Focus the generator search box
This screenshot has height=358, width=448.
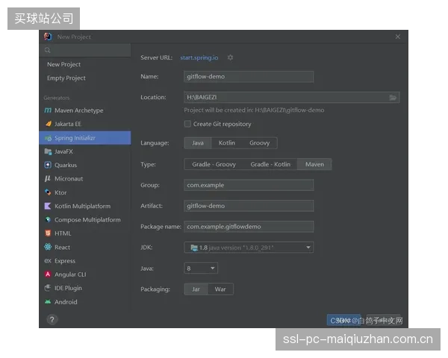click(85, 50)
